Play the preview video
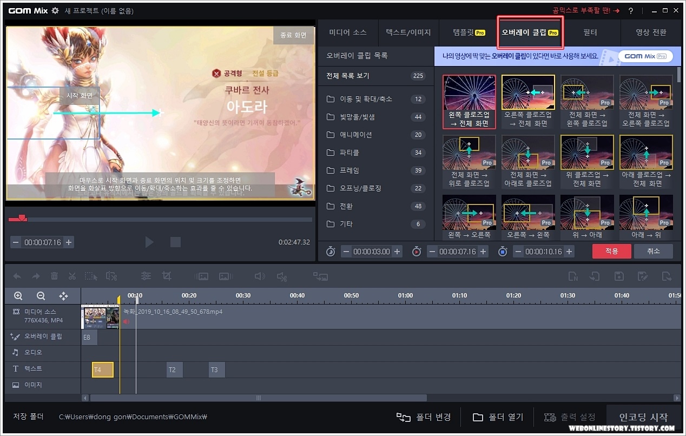Screen dimensions: 686x436 pyautogui.click(x=149, y=242)
